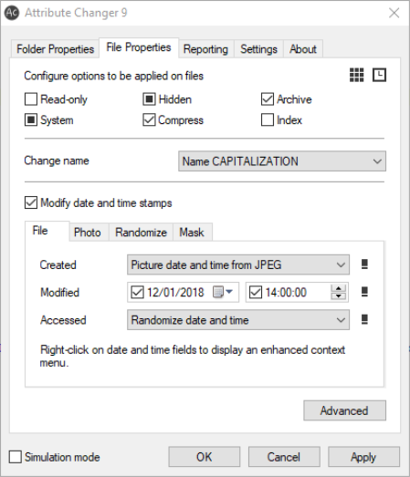Toggle the Read-only checkbox
The height and width of the screenshot is (477, 410).
click(31, 99)
